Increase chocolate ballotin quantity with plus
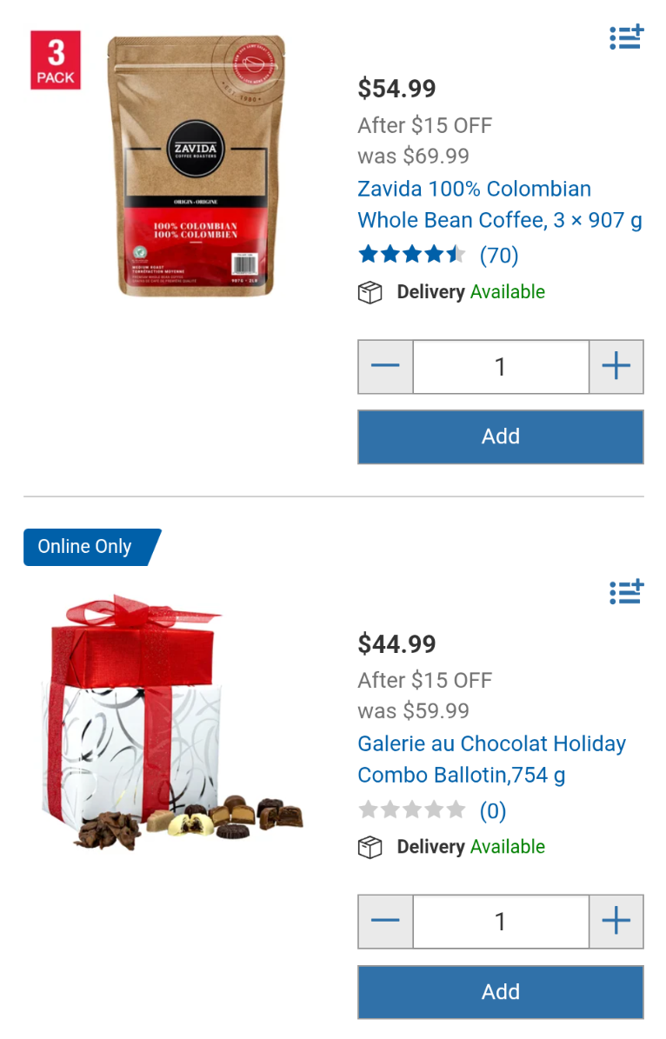Viewport: 666px width, 1039px height. 616,921
